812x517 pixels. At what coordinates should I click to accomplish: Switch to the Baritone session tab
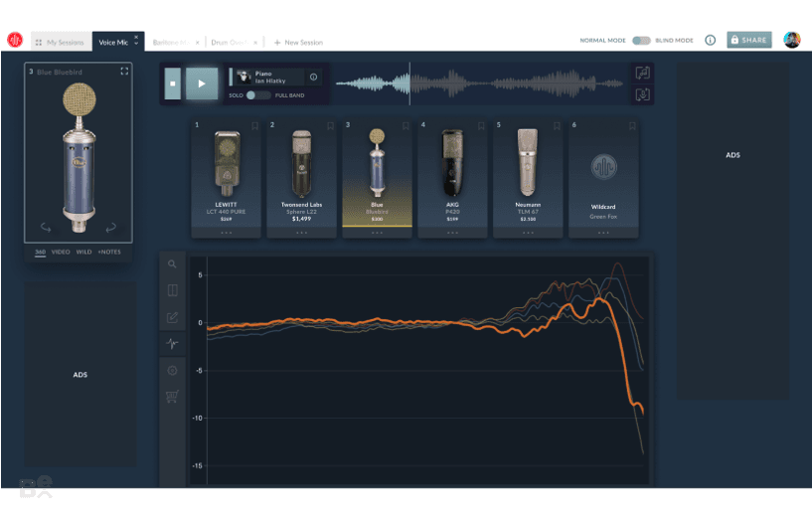point(171,43)
